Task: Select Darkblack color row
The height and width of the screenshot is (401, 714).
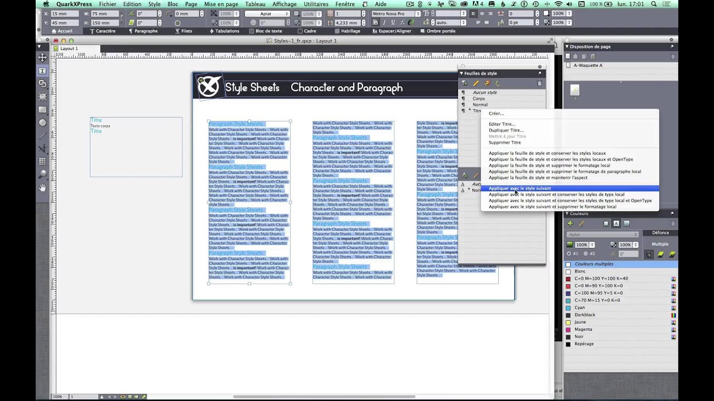Action: [621, 315]
